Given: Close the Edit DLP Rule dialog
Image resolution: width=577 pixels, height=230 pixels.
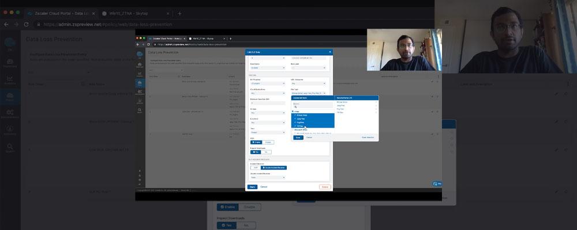Looking at the screenshot, I should click(330, 52).
